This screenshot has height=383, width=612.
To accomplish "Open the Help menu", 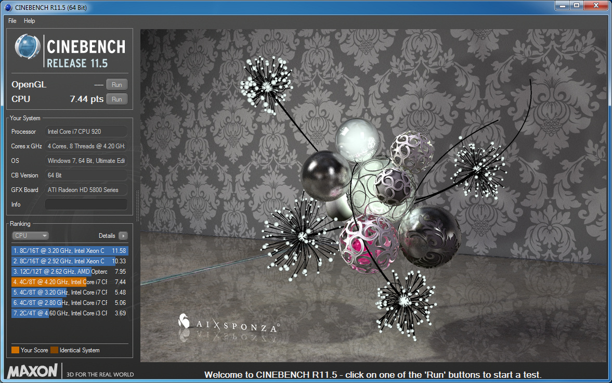I will click(x=30, y=21).
